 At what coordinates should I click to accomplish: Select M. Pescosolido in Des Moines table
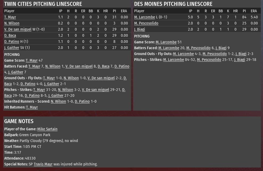tap(146, 23)
